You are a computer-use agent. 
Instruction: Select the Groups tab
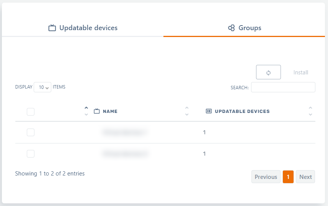(x=244, y=28)
